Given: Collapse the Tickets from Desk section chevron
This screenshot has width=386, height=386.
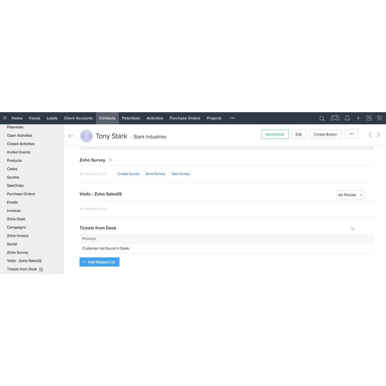Looking at the screenshot, I should [x=353, y=229].
